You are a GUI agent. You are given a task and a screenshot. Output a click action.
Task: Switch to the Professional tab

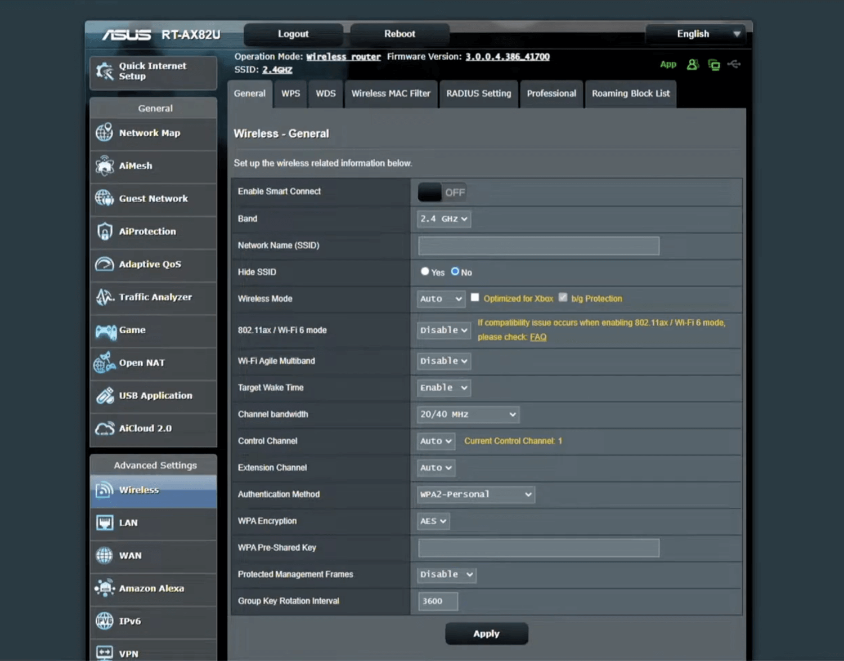pos(551,93)
